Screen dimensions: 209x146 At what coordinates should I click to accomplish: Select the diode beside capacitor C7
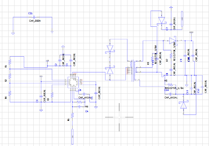[162, 20]
